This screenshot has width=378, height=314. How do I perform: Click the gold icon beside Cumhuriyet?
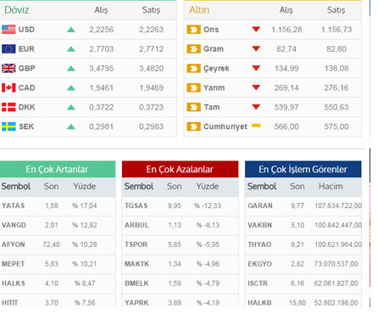[193, 126]
